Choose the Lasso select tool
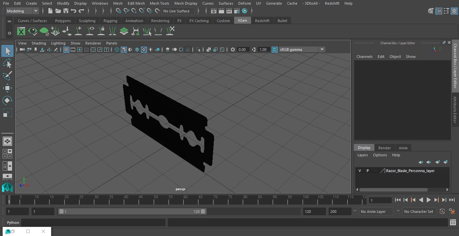 [x=7, y=63]
